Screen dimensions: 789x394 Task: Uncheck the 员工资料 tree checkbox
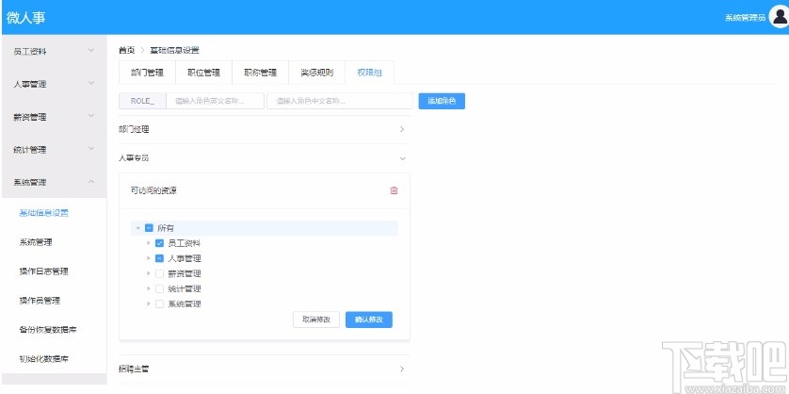(x=159, y=243)
